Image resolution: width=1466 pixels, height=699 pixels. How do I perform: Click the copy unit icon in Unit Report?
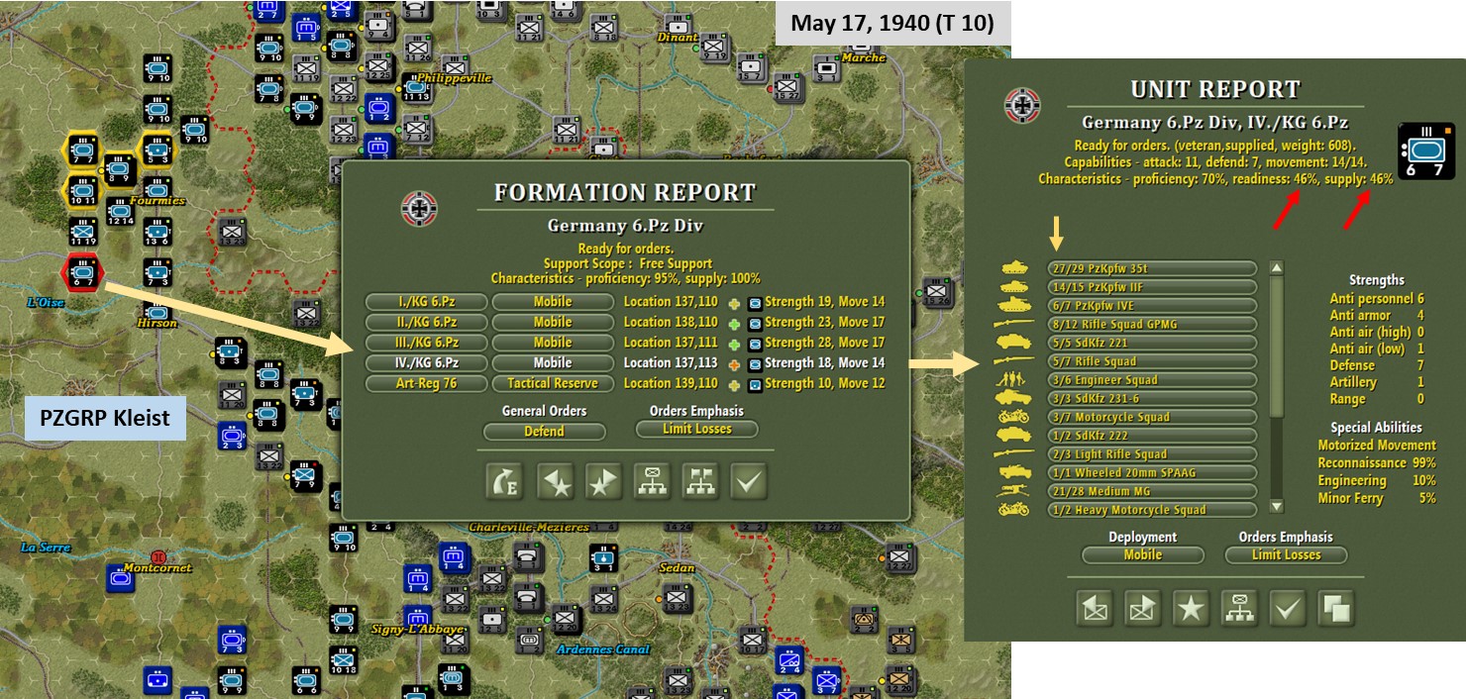point(1336,607)
